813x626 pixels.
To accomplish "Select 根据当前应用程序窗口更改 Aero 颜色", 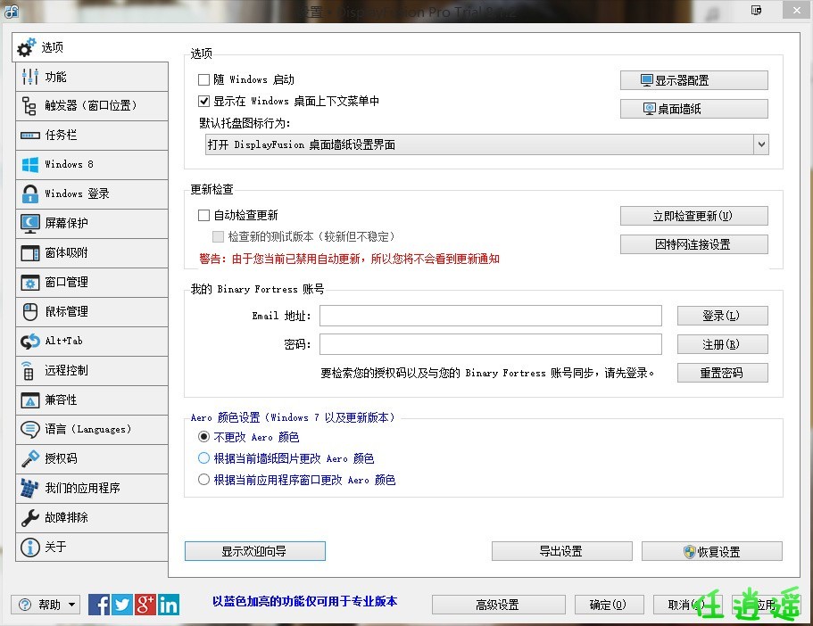I will tap(203, 480).
